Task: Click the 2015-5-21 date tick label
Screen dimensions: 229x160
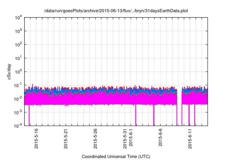Action: [x=66, y=139]
